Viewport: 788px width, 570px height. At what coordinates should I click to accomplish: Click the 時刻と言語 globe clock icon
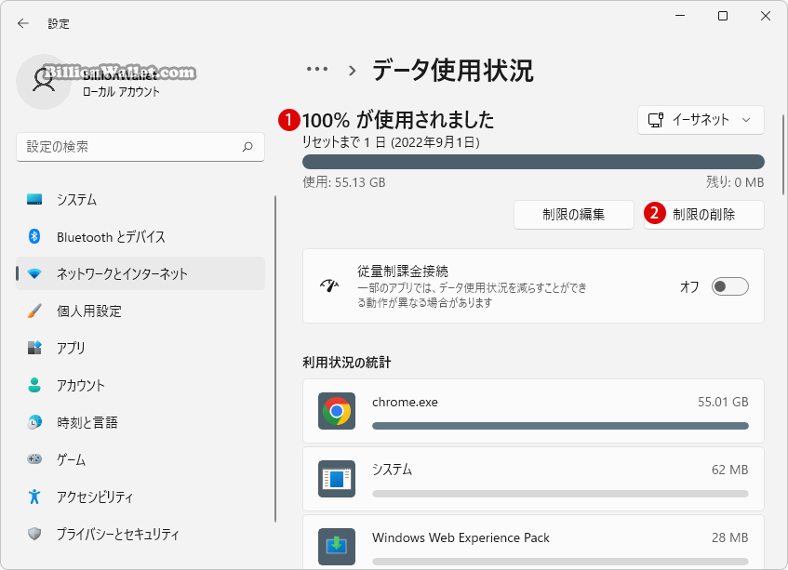34,422
